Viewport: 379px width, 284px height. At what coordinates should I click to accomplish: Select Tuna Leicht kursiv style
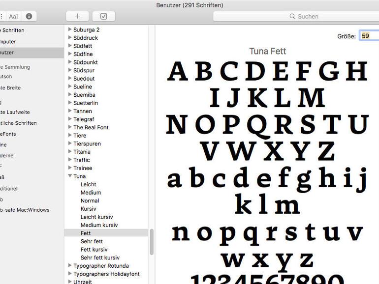click(96, 217)
